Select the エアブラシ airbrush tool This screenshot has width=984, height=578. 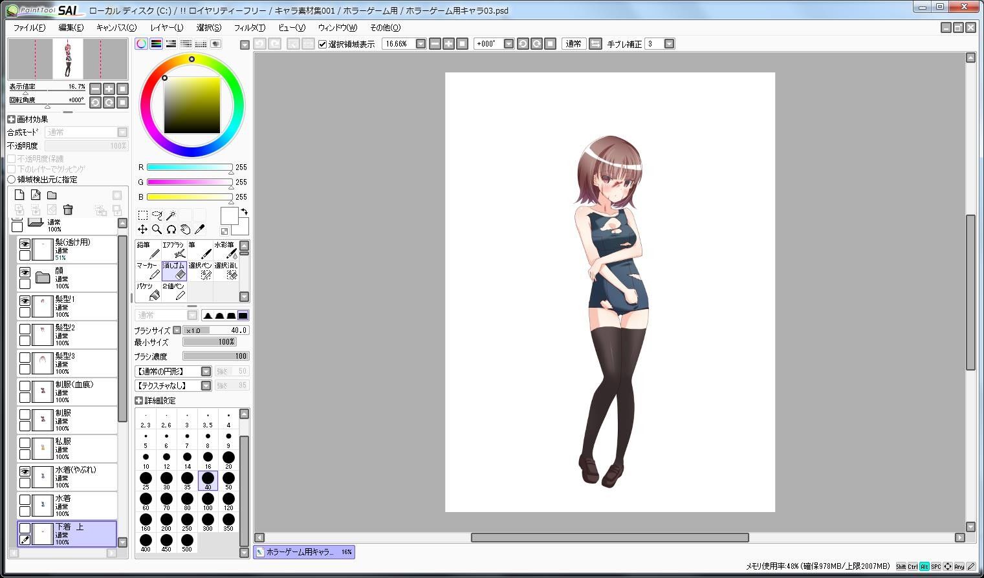pos(174,250)
